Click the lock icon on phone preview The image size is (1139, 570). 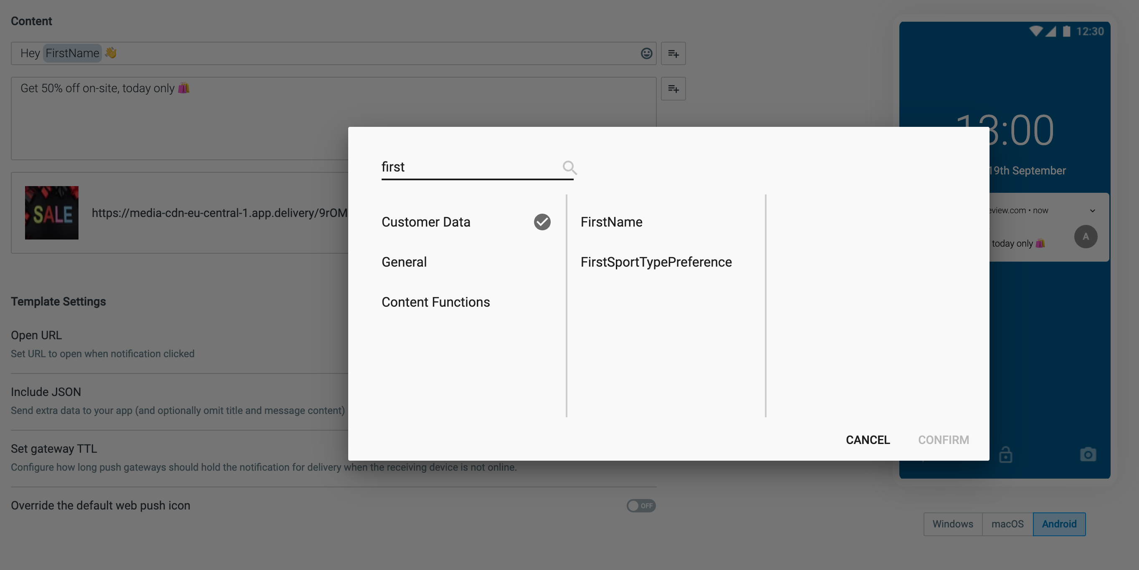click(1005, 454)
